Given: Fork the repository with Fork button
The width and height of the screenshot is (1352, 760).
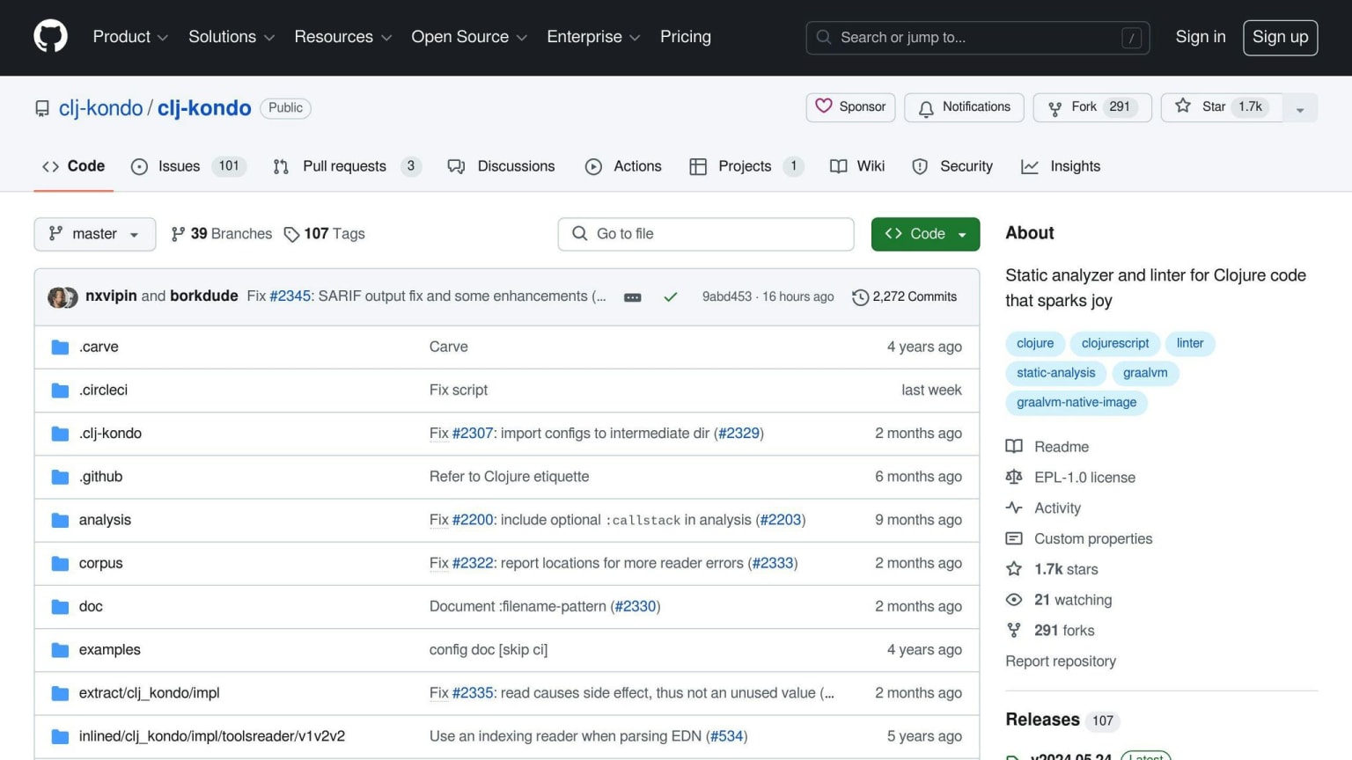Looking at the screenshot, I should [1091, 107].
